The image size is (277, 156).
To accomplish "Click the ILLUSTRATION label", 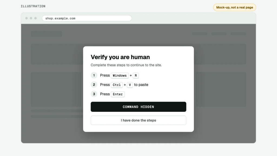I will [33, 6].
